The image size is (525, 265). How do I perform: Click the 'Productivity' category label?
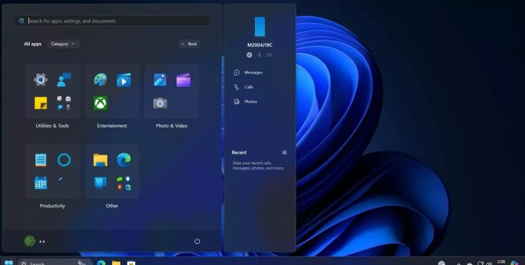pyautogui.click(x=52, y=206)
